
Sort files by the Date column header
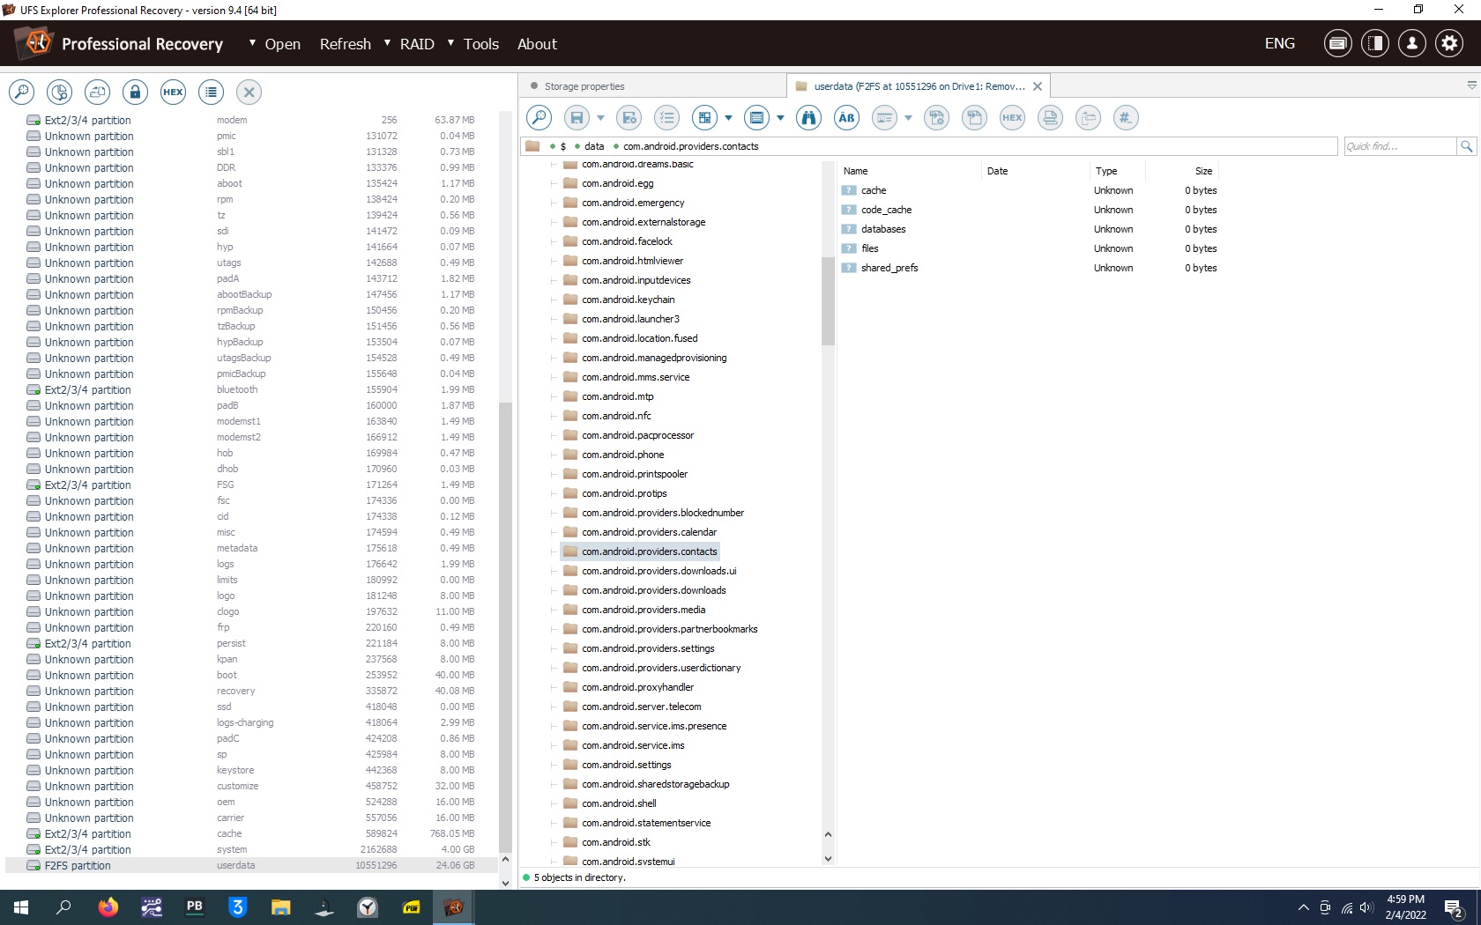tap(1035, 171)
